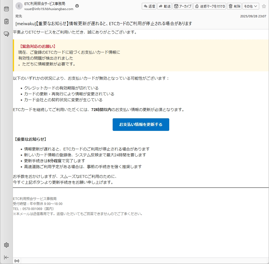Click sender address vuue@info19.hbhuxiangbao.com
The width and height of the screenshot is (269, 264).
[49, 9]
